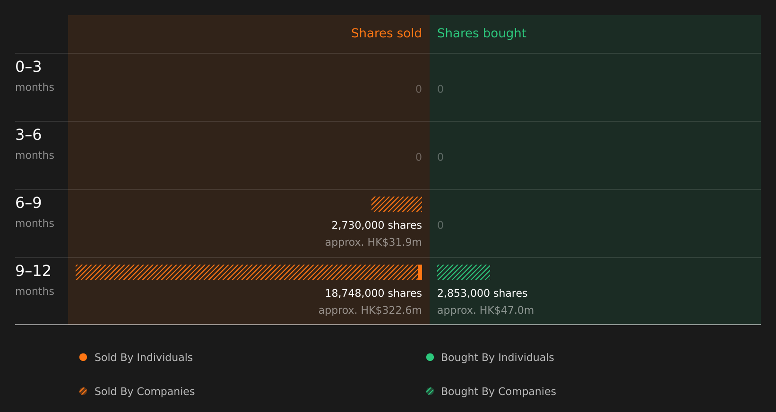
Task: Select the approx. HK$31.9m value
Action: (x=373, y=242)
